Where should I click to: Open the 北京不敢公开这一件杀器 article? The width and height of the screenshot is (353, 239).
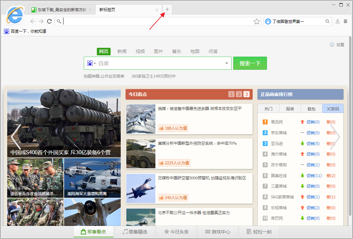(194, 213)
